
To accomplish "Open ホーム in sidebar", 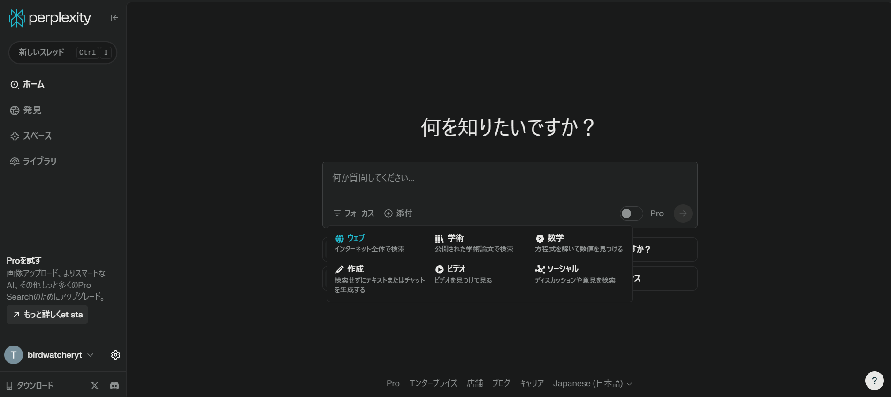I will pos(27,84).
